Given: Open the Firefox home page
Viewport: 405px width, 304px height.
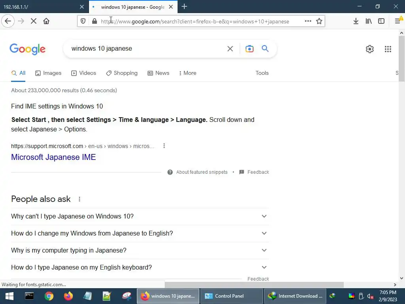Looking at the screenshot, I should tap(46, 21).
